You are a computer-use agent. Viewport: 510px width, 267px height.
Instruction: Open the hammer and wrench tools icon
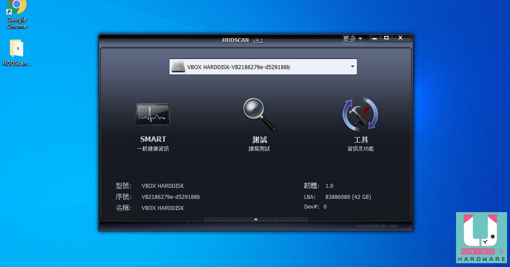click(x=360, y=114)
